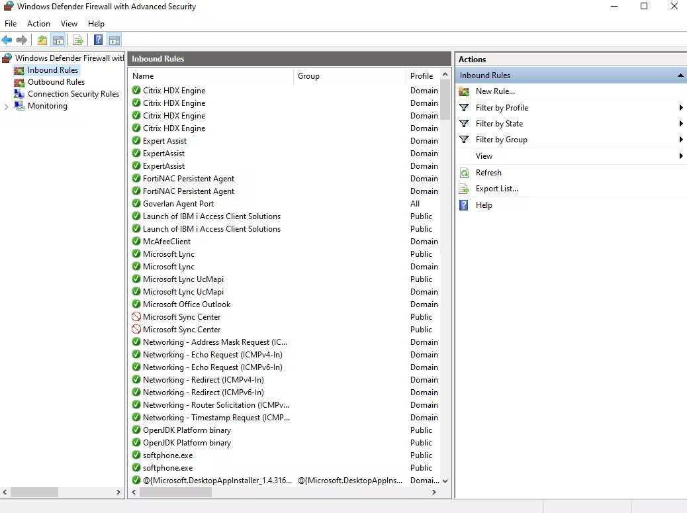The height and width of the screenshot is (513, 687).
Task: Click scroll down arrow of rules list
Action: (445, 481)
